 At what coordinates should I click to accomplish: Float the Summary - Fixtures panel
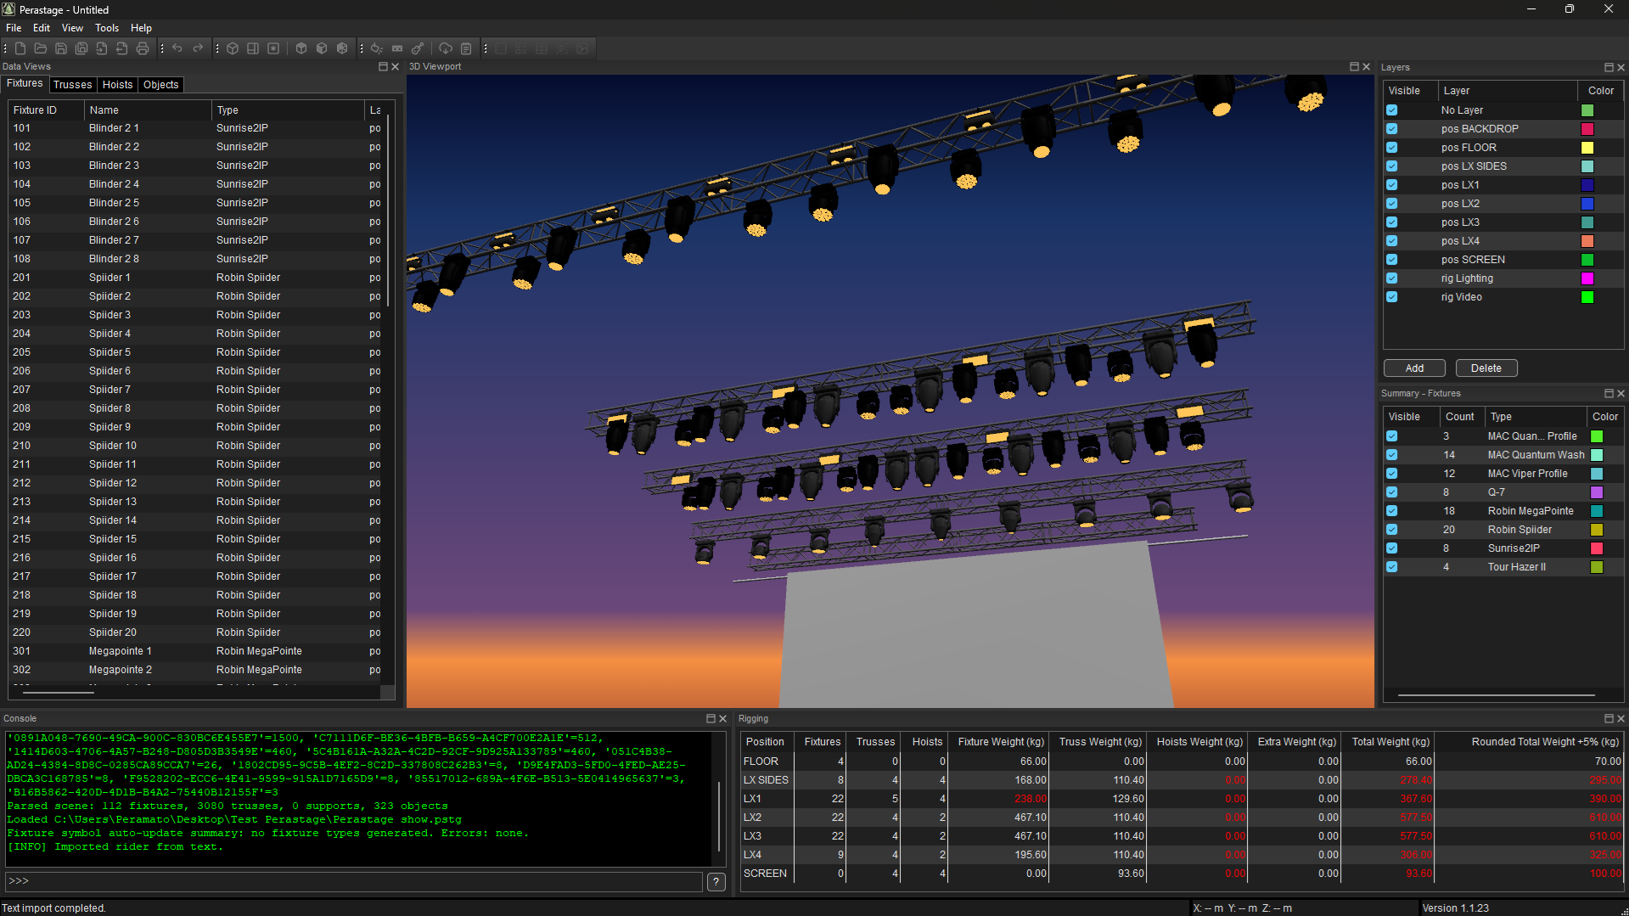coord(1609,393)
